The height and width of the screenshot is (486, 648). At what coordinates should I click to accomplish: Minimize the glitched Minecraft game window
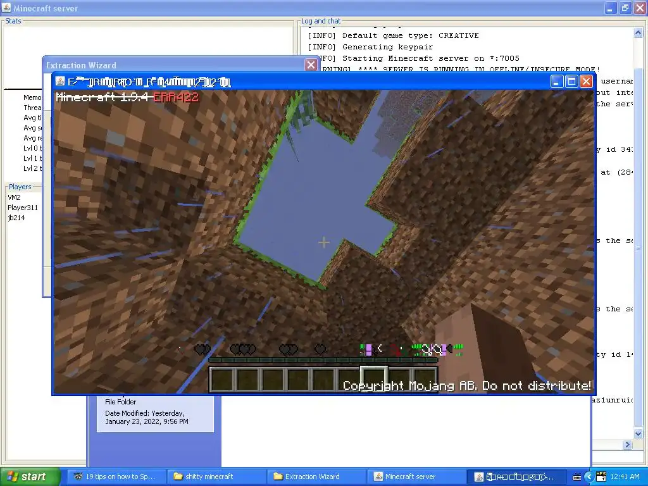[x=557, y=82]
